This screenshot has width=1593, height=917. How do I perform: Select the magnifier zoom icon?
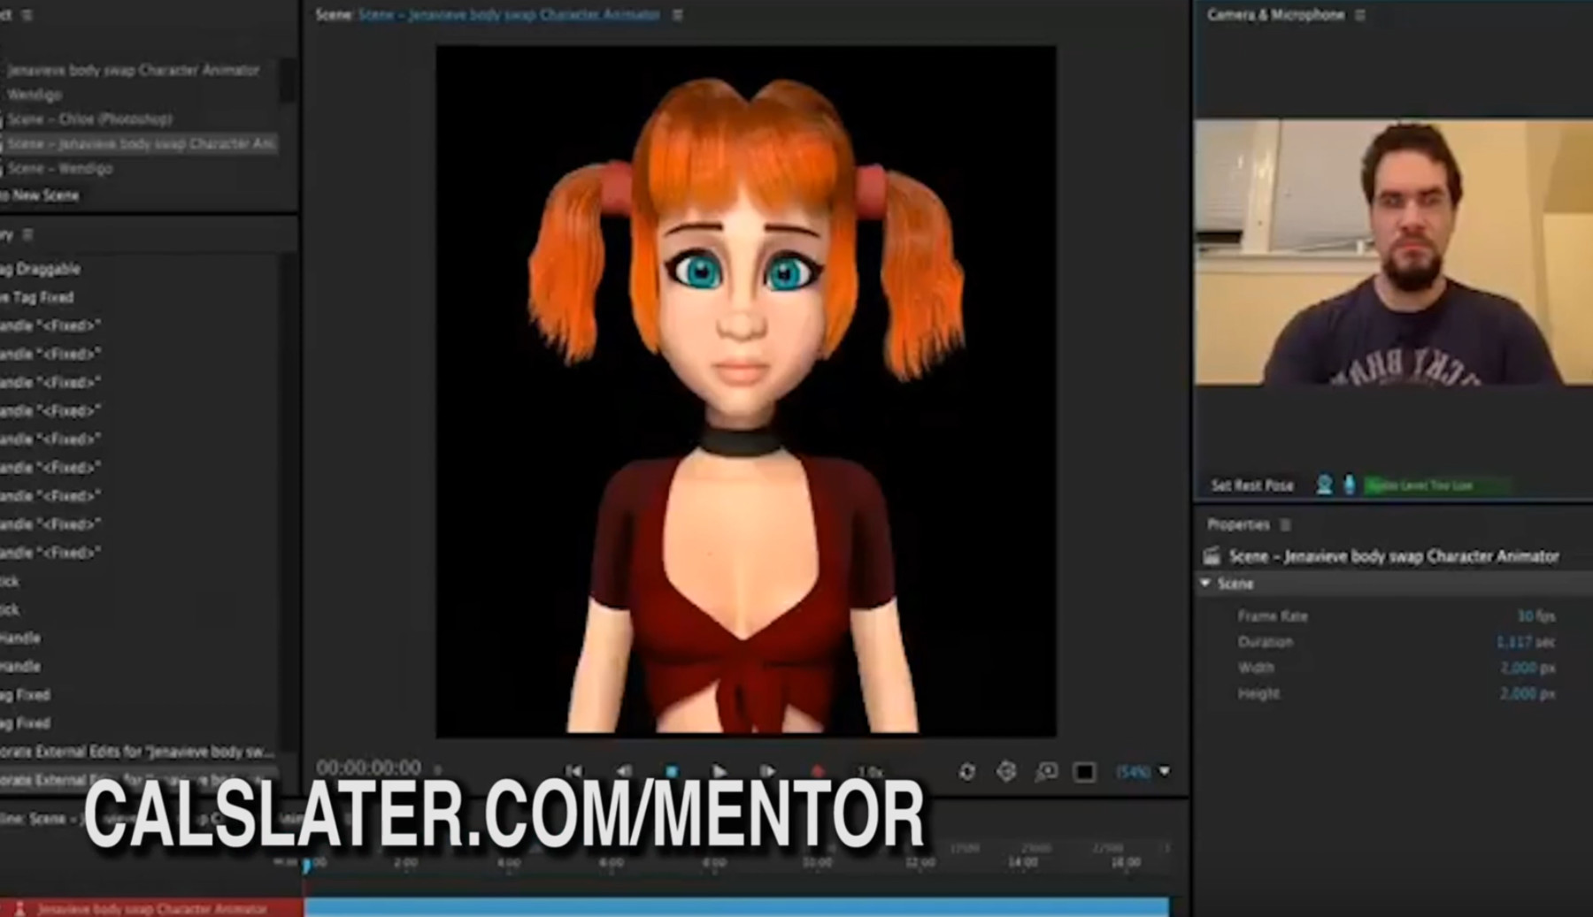pos(1047,770)
